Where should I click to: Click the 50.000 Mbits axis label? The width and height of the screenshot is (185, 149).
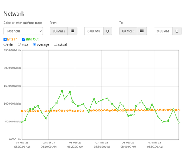13,122
